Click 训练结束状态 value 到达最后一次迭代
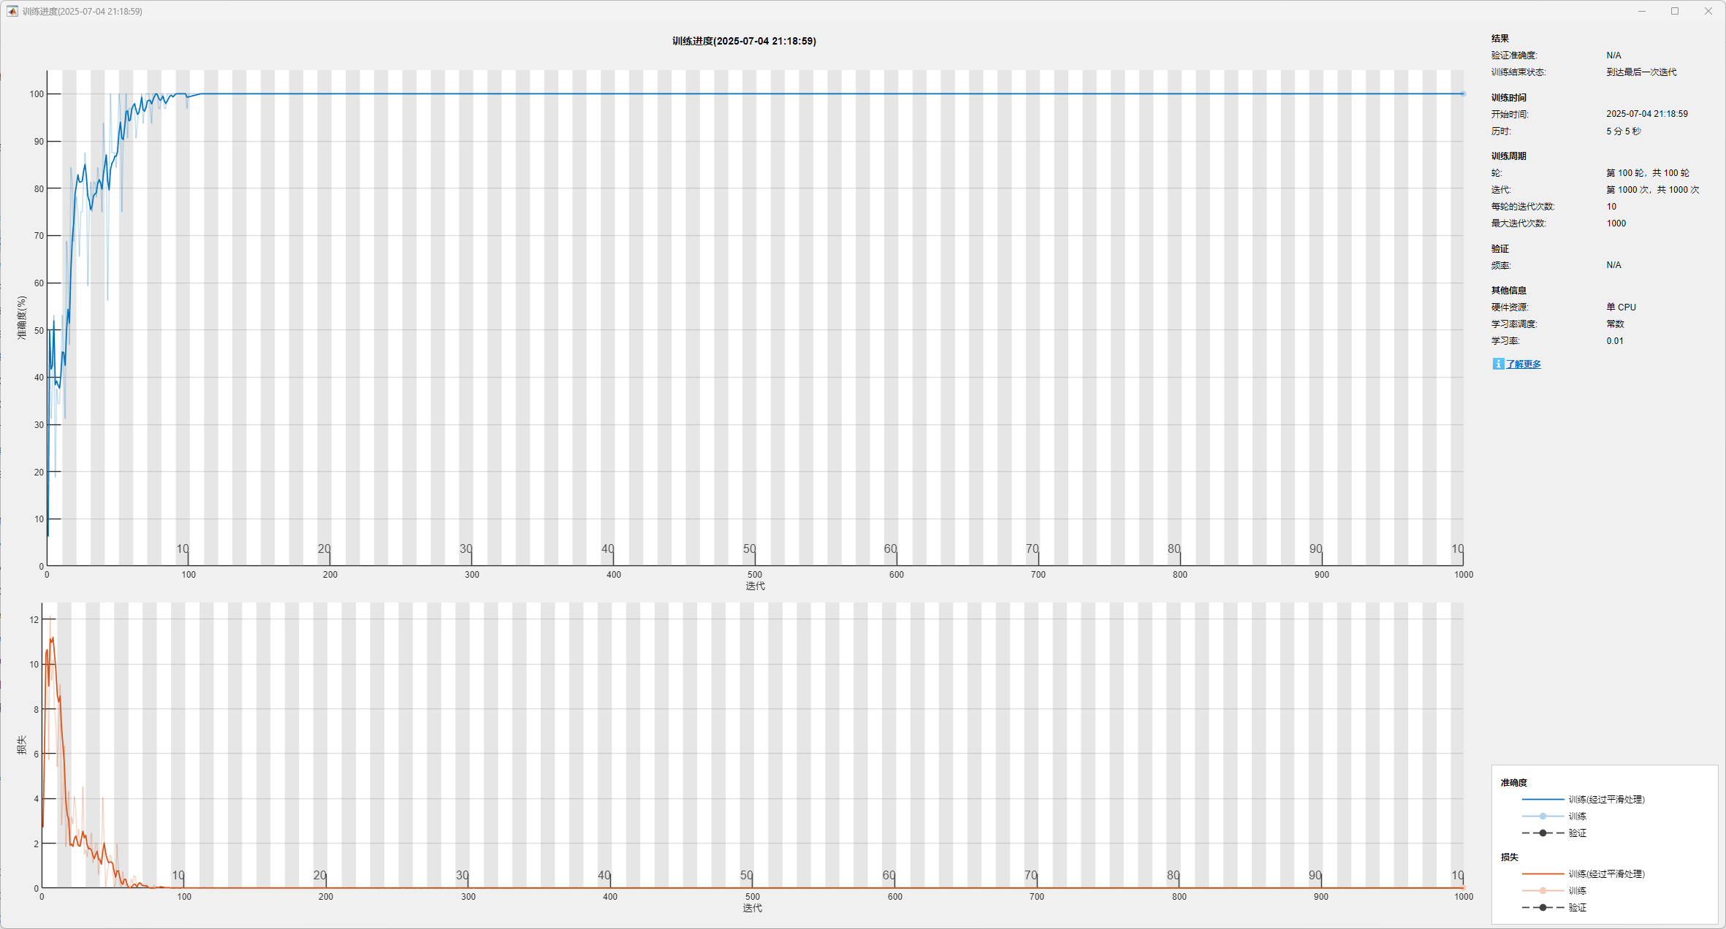Image resolution: width=1726 pixels, height=929 pixels. [1641, 72]
